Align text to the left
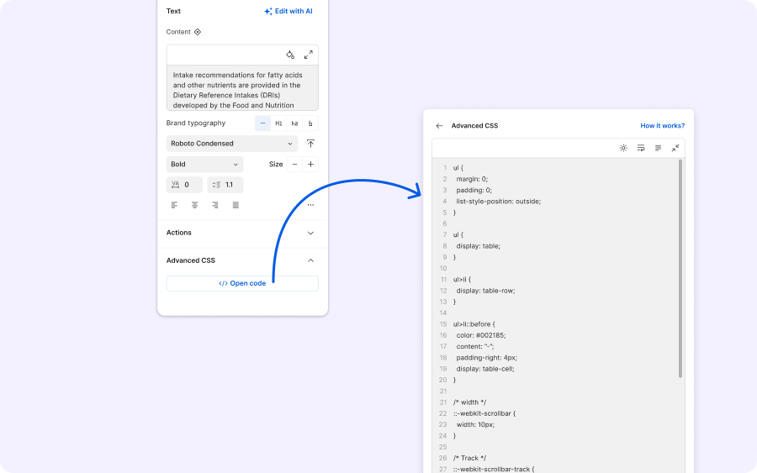The height and width of the screenshot is (473, 757). coord(174,205)
